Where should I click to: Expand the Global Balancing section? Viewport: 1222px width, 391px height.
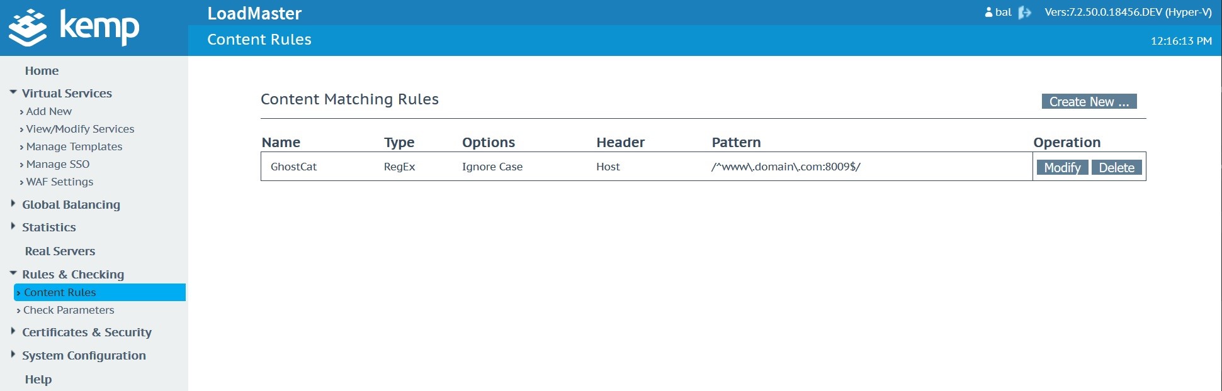(13, 204)
